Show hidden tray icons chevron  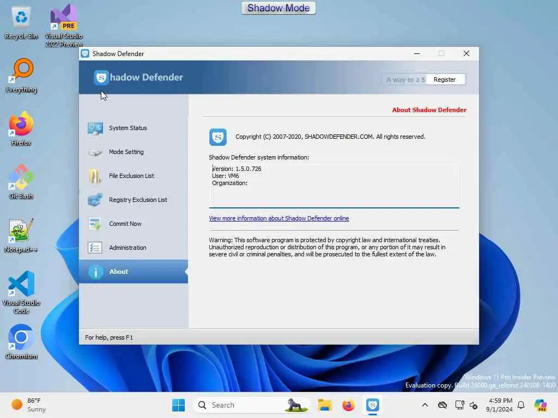(425, 405)
